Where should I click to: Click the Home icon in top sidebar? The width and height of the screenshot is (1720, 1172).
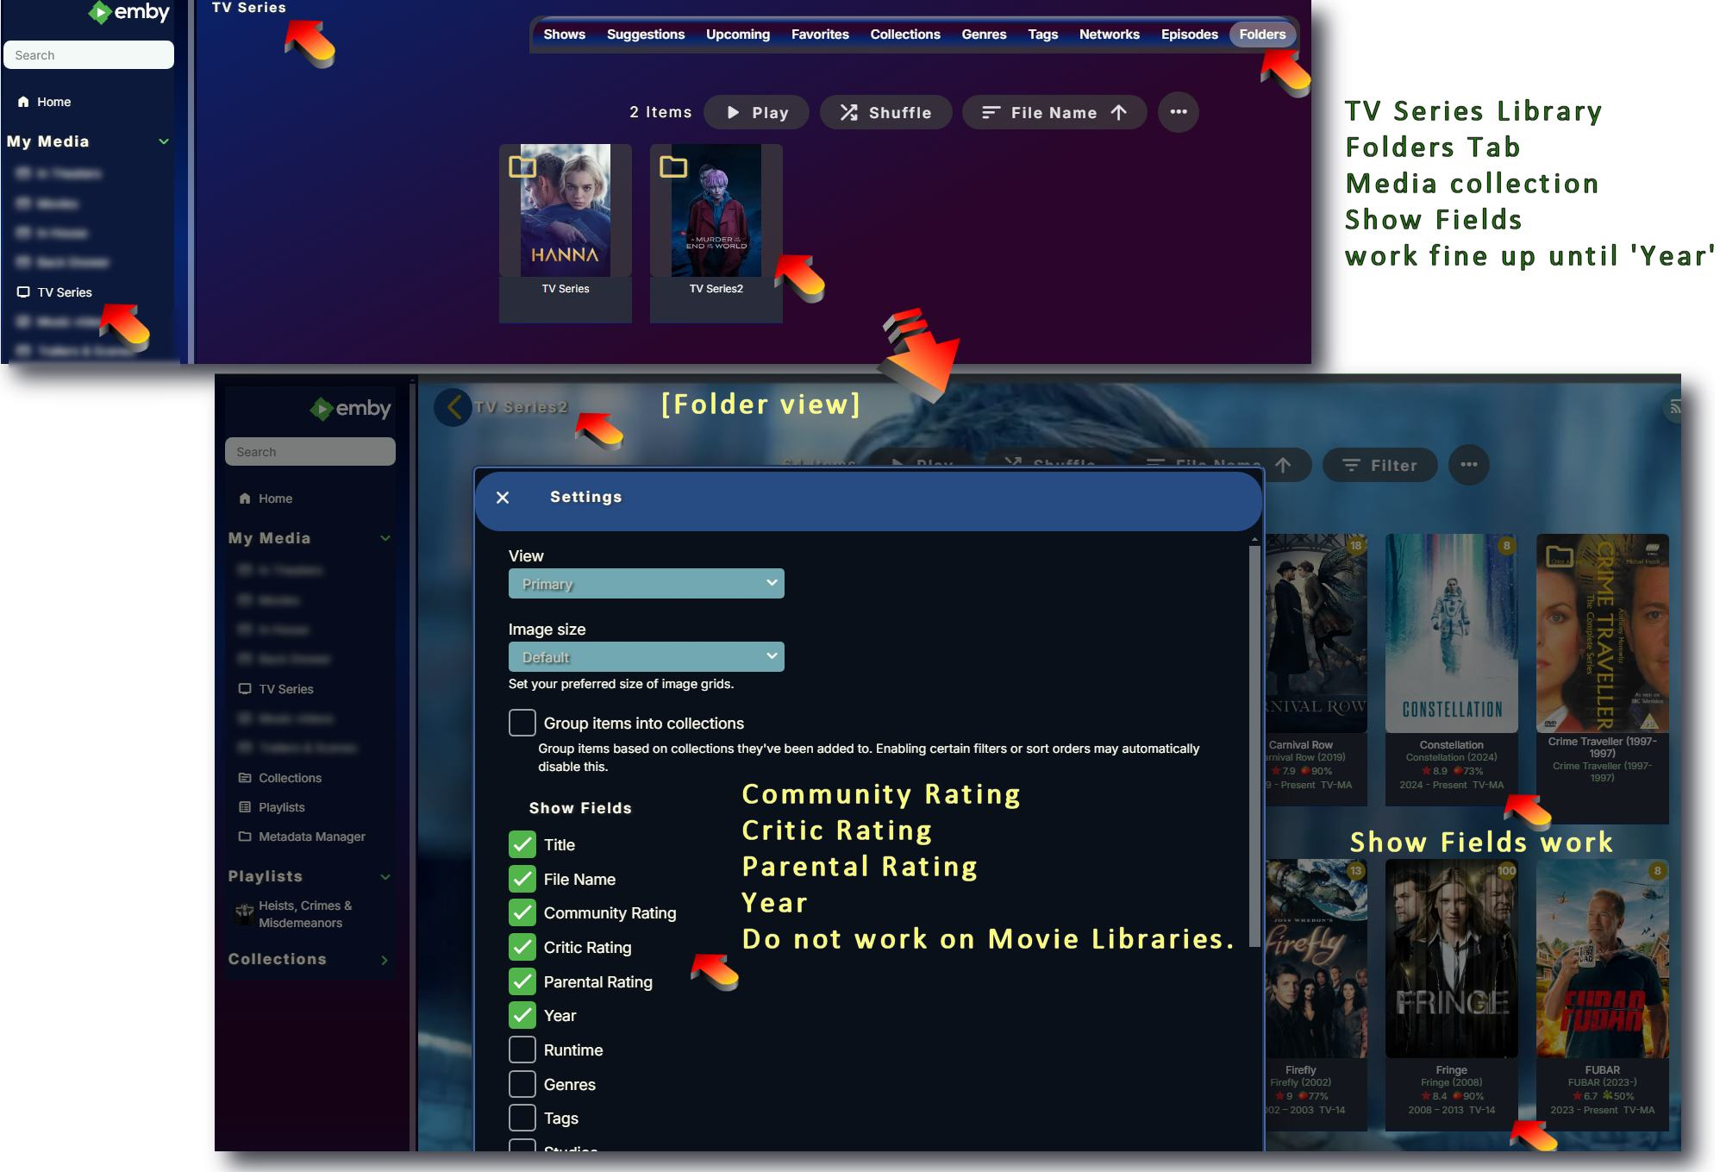click(23, 102)
